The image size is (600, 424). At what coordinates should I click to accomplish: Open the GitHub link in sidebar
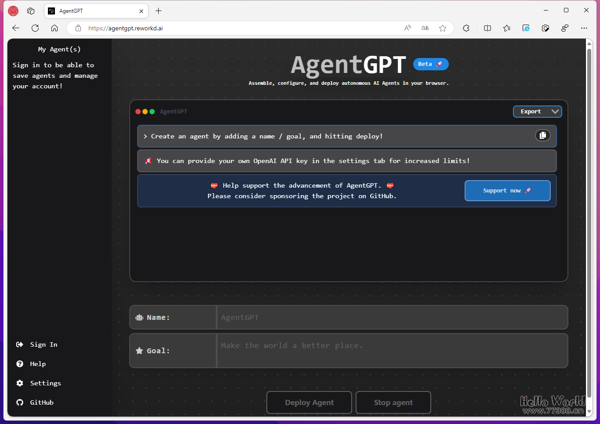35,402
